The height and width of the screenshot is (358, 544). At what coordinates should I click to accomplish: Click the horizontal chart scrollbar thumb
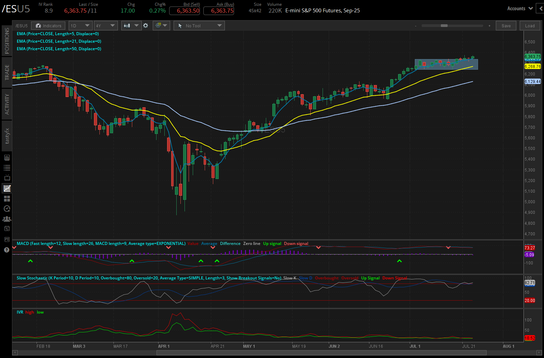[321, 353]
